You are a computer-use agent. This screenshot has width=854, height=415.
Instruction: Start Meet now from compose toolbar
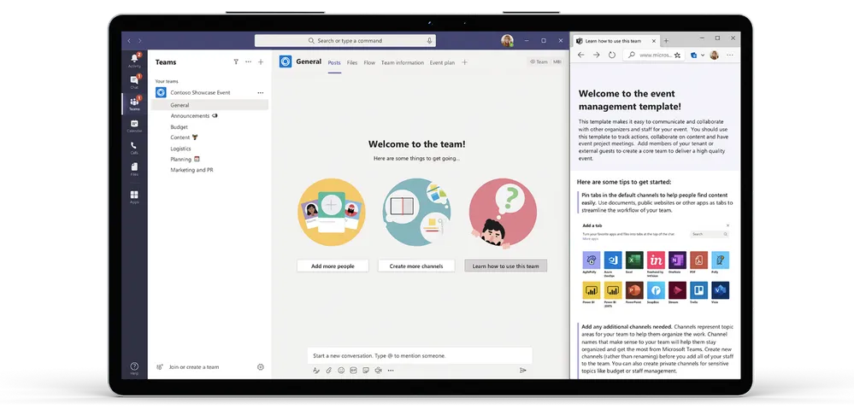point(378,371)
